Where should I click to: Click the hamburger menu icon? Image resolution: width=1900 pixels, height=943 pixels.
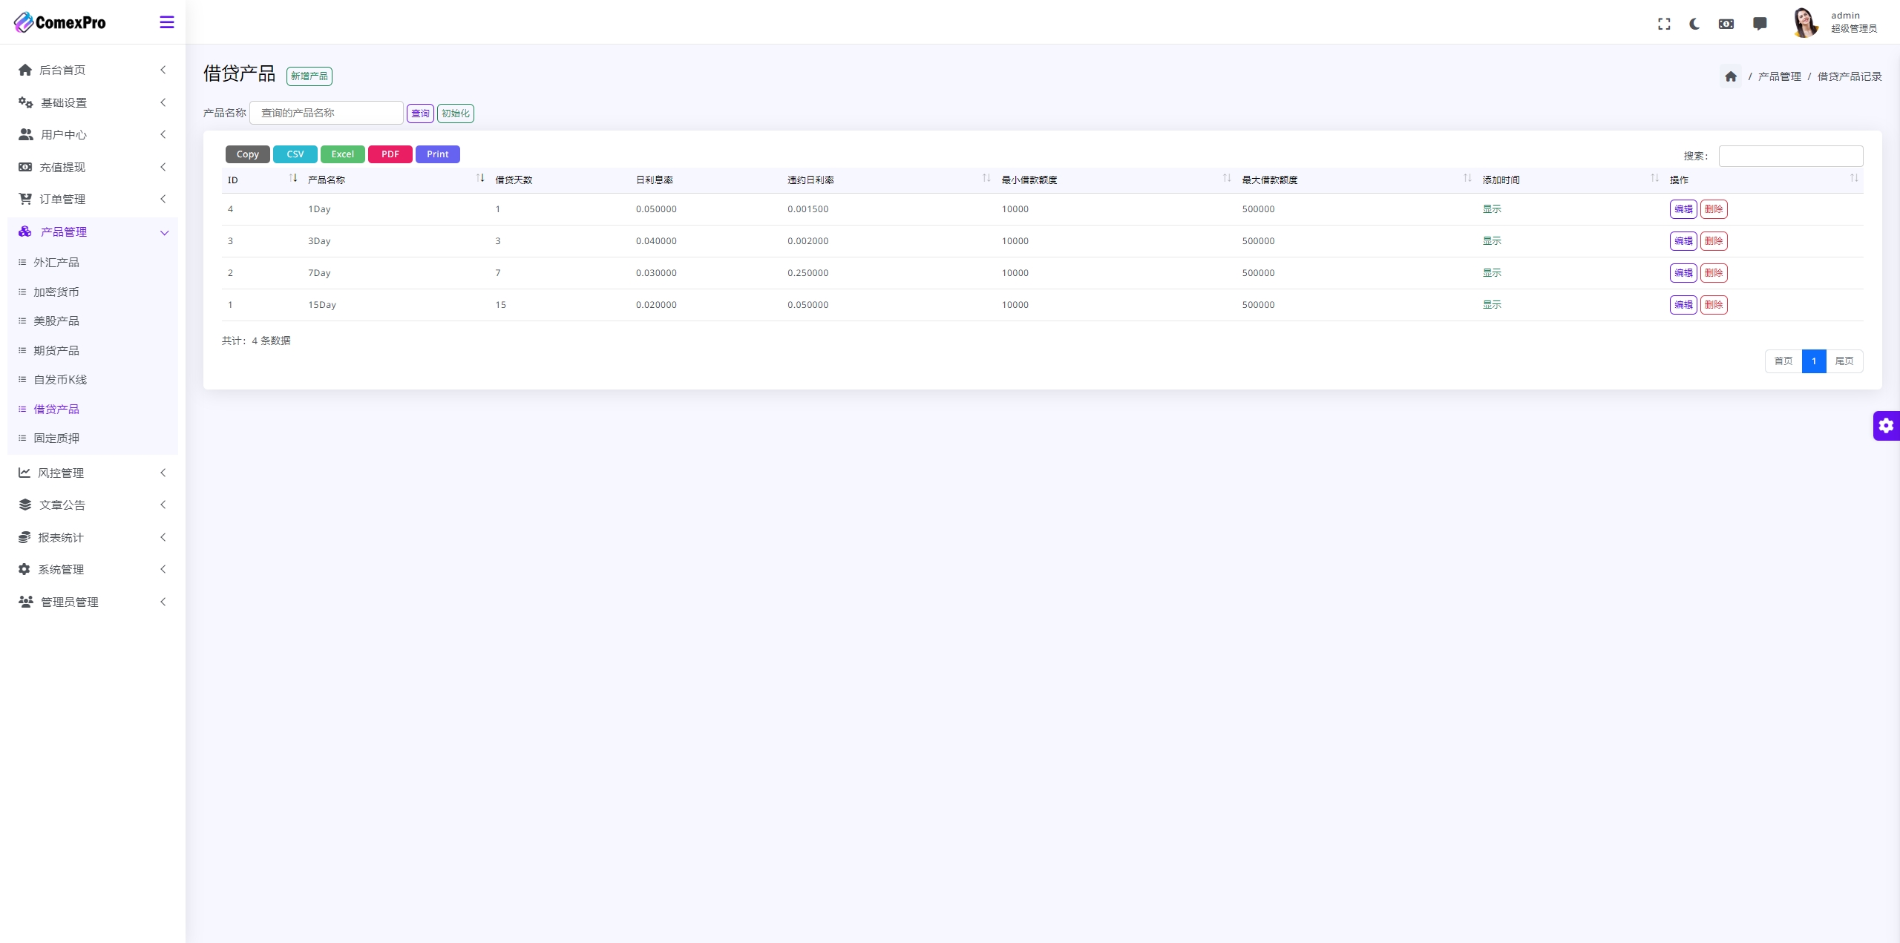point(167,22)
